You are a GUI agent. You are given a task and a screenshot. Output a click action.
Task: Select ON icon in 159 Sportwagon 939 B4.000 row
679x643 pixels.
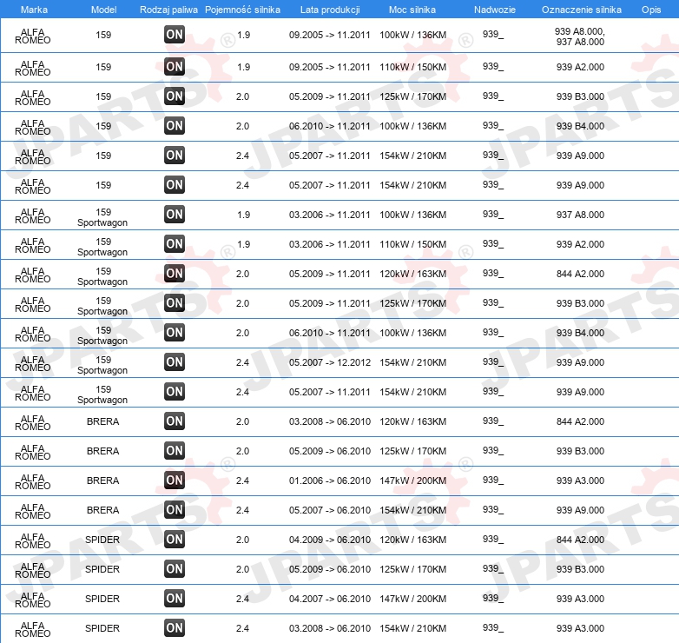click(x=175, y=333)
